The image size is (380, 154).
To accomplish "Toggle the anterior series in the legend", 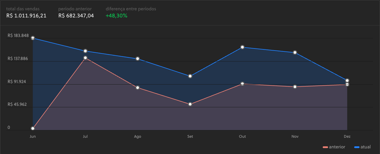I will tap(334, 147).
